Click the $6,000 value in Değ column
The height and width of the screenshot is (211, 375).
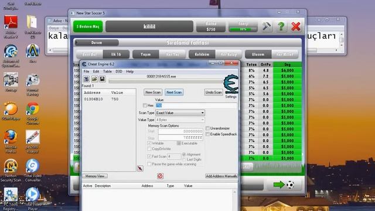(x=287, y=70)
